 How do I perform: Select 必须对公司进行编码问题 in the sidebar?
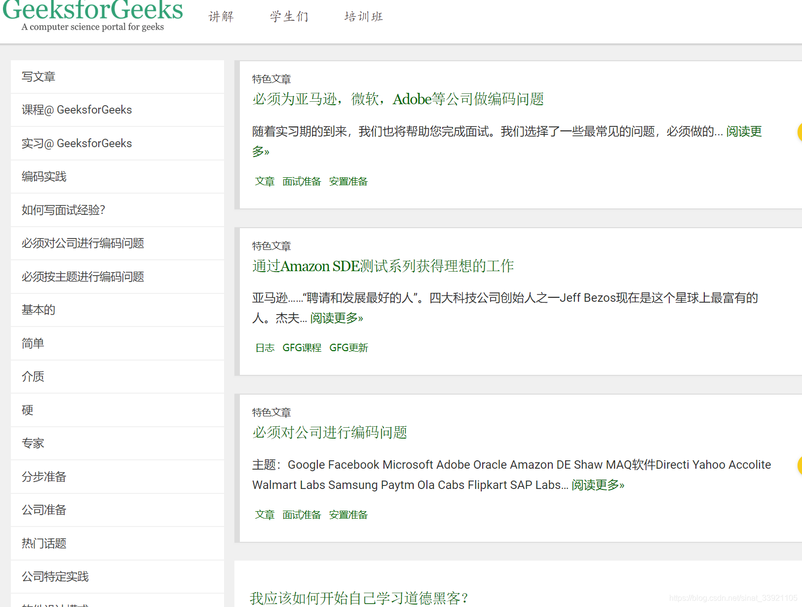coord(117,243)
